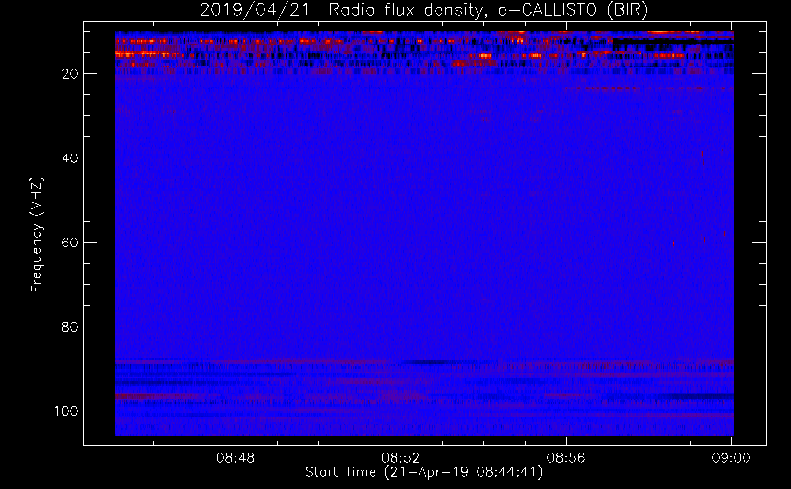The width and height of the screenshot is (791, 489).
Task: Click the 08:56 time tick label
Action: [x=566, y=458]
